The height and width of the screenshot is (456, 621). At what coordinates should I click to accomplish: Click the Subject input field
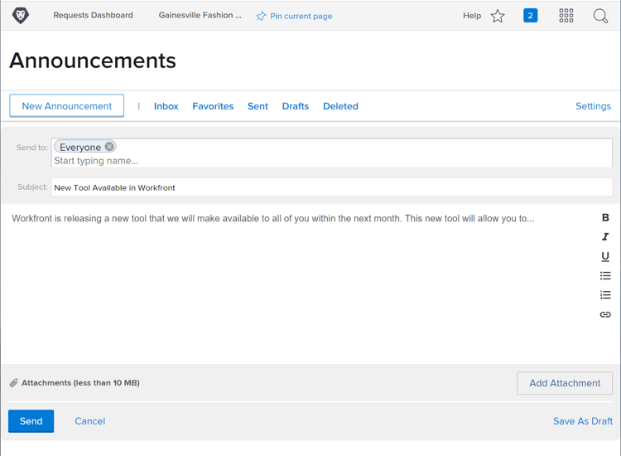point(332,187)
